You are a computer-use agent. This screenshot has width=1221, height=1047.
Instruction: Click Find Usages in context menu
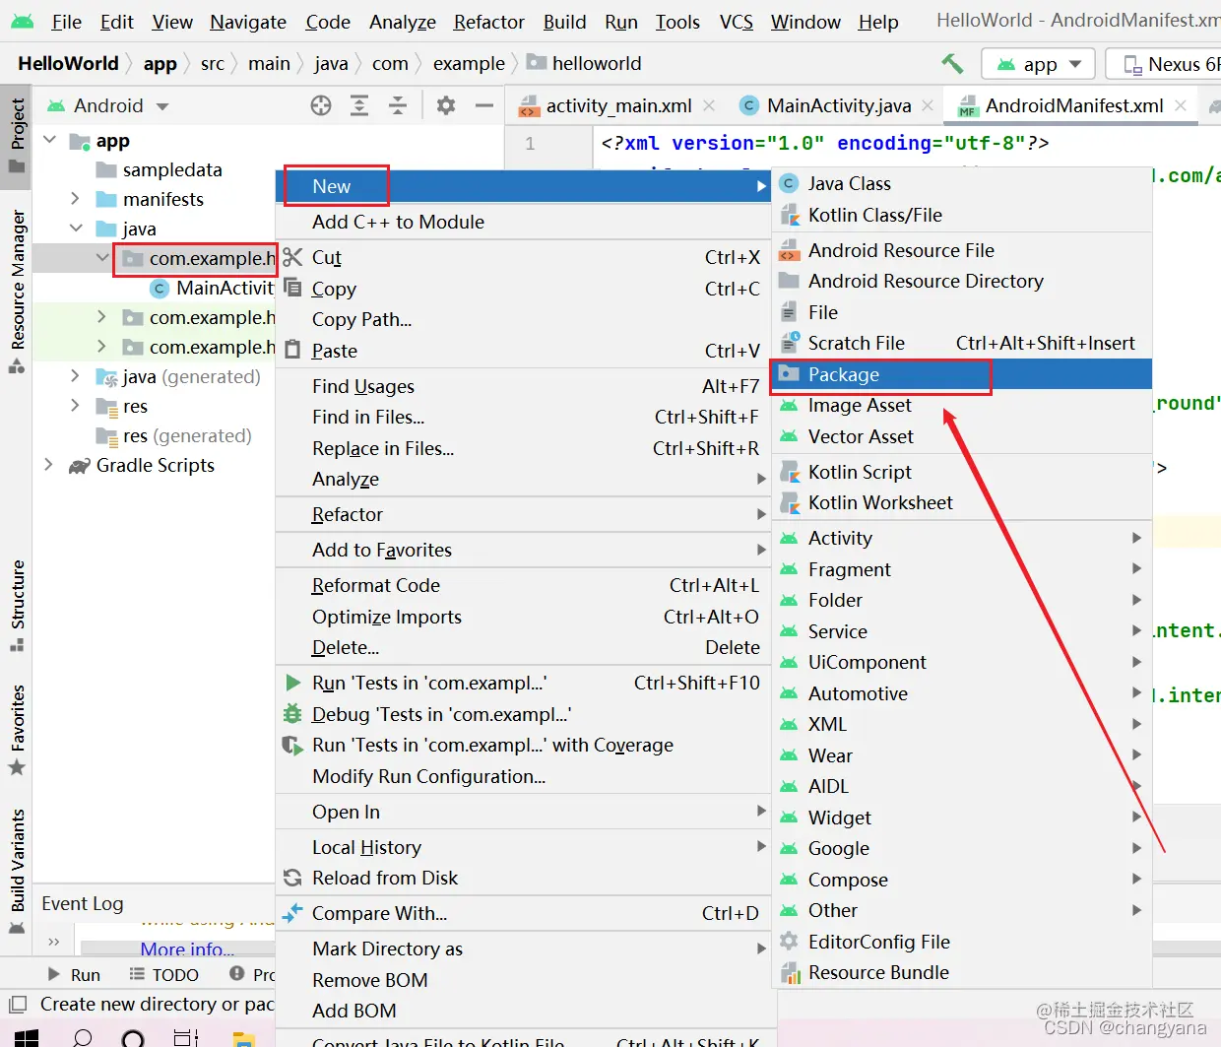pyautogui.click(x=522, y=386)
